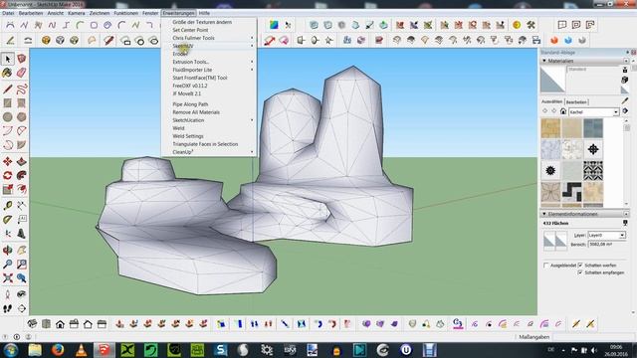Pick the Paint Bucket tool
This screenshot has width=637, height=358.
point(7,73)
